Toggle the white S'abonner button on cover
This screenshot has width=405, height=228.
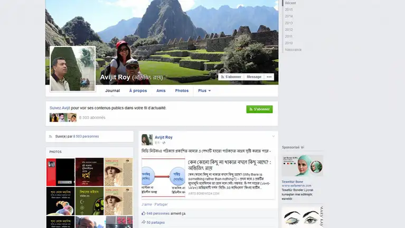click(231, 77)
